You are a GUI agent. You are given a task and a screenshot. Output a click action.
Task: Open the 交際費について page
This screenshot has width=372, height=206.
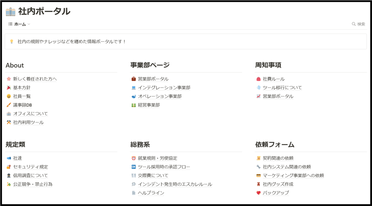click(153, 175)
